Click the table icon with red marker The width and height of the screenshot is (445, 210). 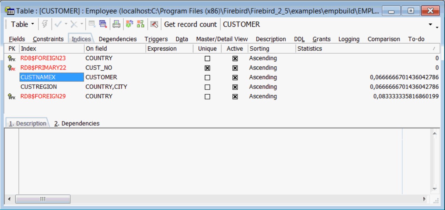coord(103,24)
